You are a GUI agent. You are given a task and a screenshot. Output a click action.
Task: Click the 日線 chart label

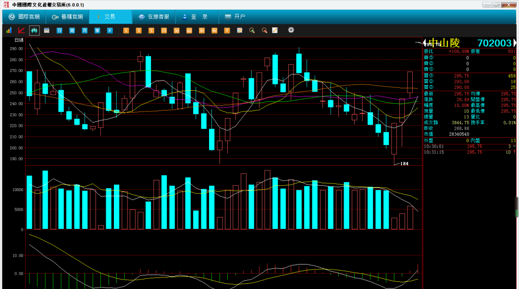(19, 40)
